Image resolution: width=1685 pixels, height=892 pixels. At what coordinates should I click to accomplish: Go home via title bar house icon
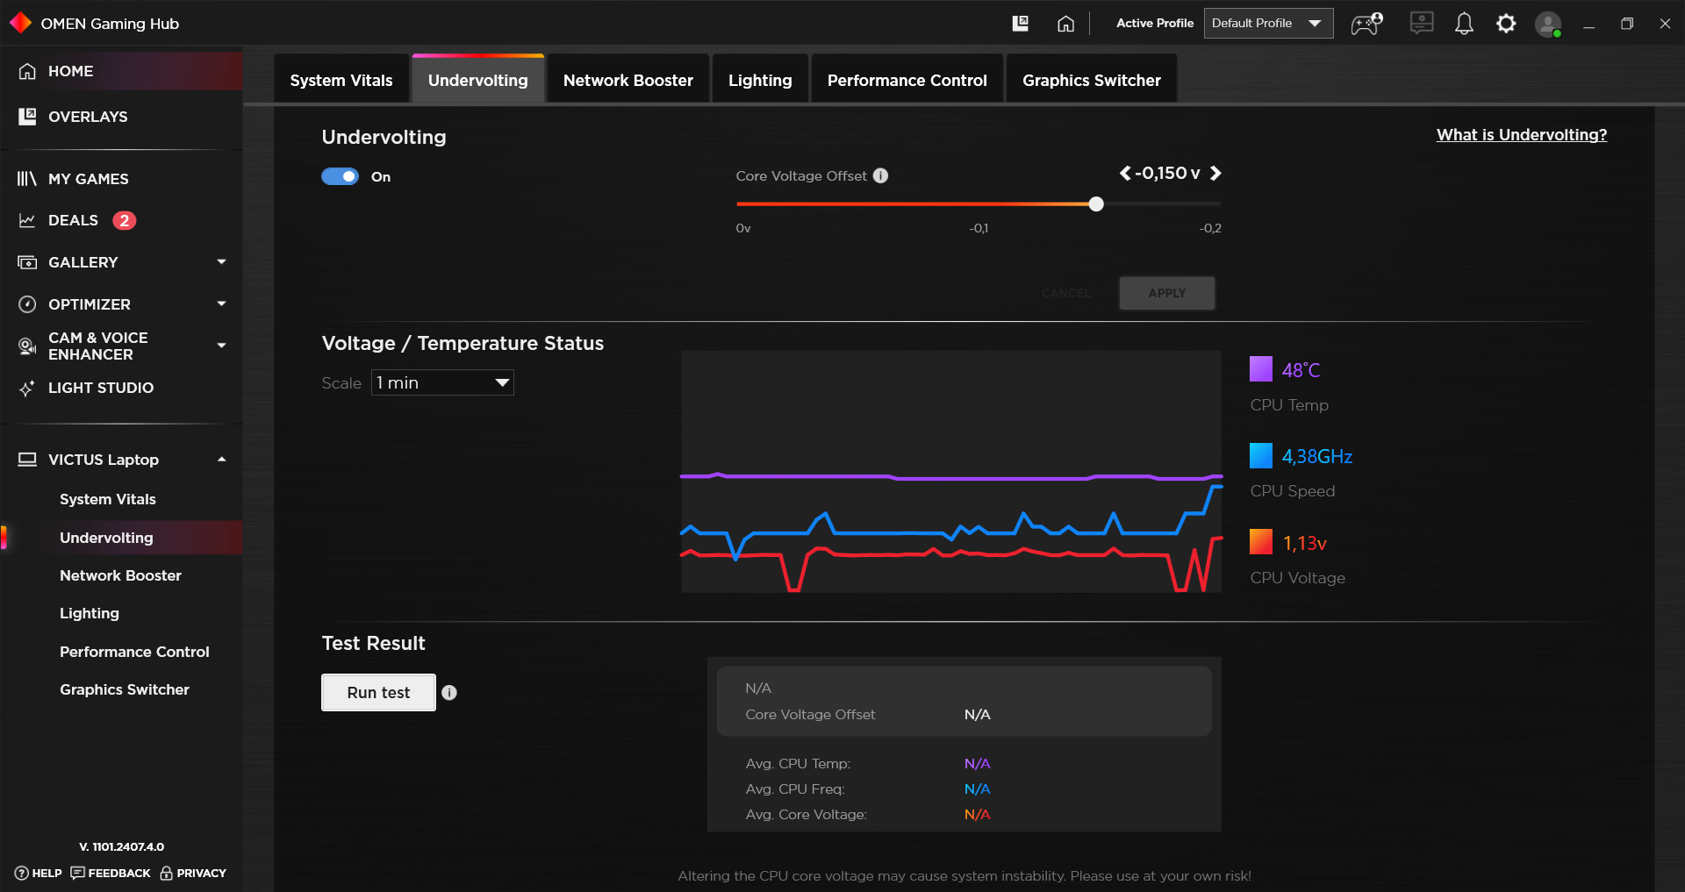(1065, 24)
